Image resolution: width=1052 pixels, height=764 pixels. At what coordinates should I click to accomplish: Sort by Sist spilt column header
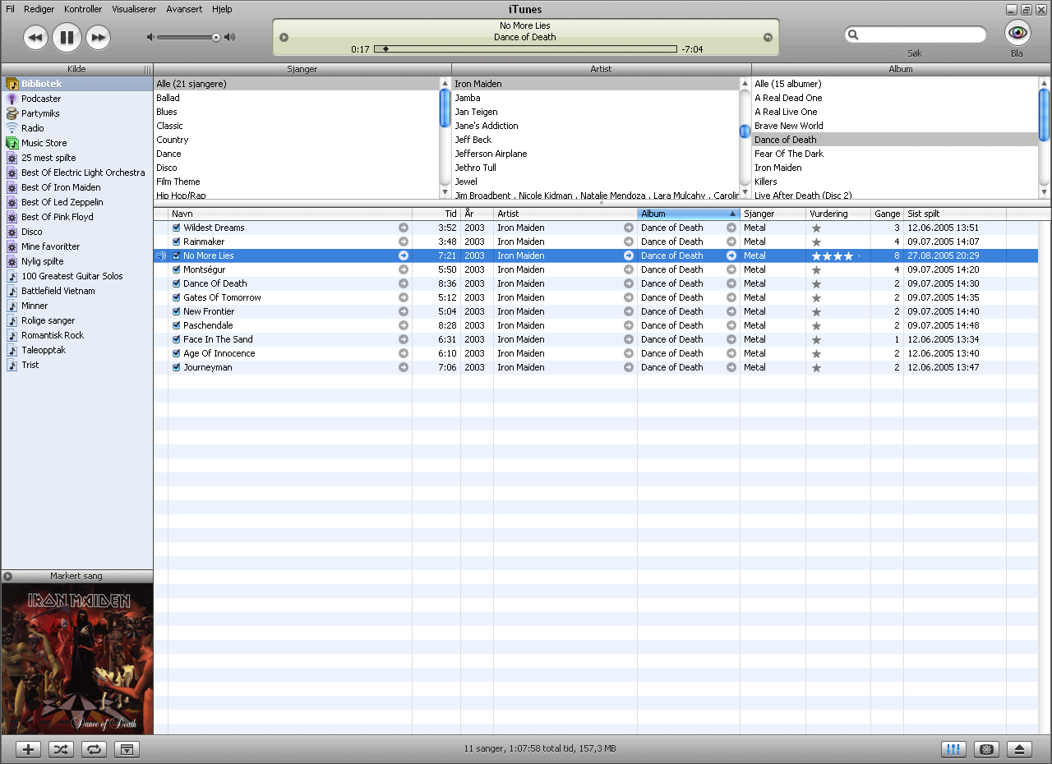click(x=955, y=214)
